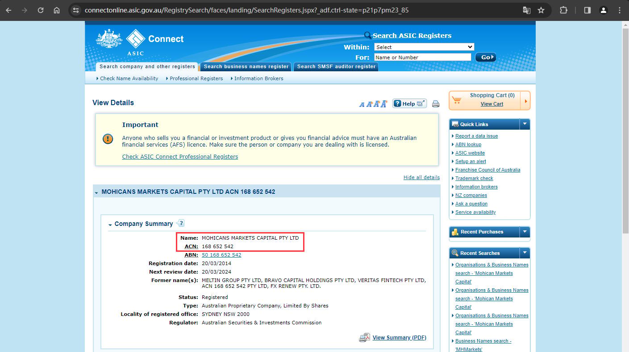
Task: Click the PDF icon beside View Summary
Action: pos(365,338)
